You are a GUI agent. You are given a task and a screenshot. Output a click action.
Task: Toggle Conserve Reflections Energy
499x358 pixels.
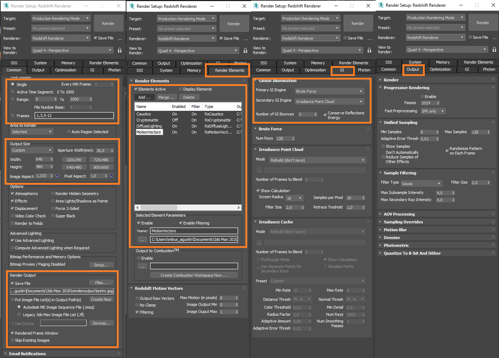325,115
